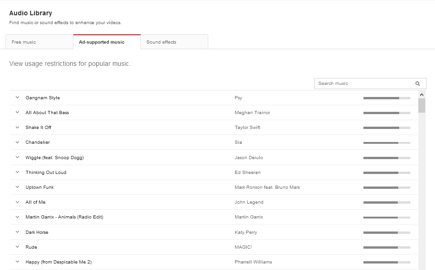Click the song title Thinking Out Loud
Image resolution: width=435 pixels, height=270 pixels.
point(46,173)
